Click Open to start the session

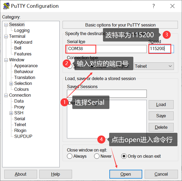tap(126, 174)
